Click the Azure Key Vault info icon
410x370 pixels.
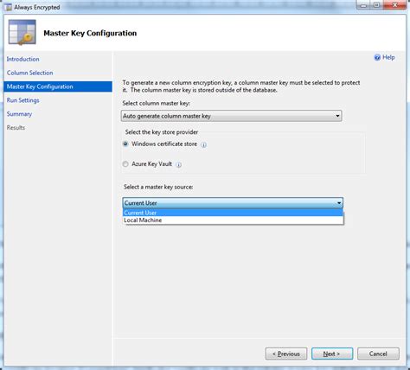tap(179, 165)
